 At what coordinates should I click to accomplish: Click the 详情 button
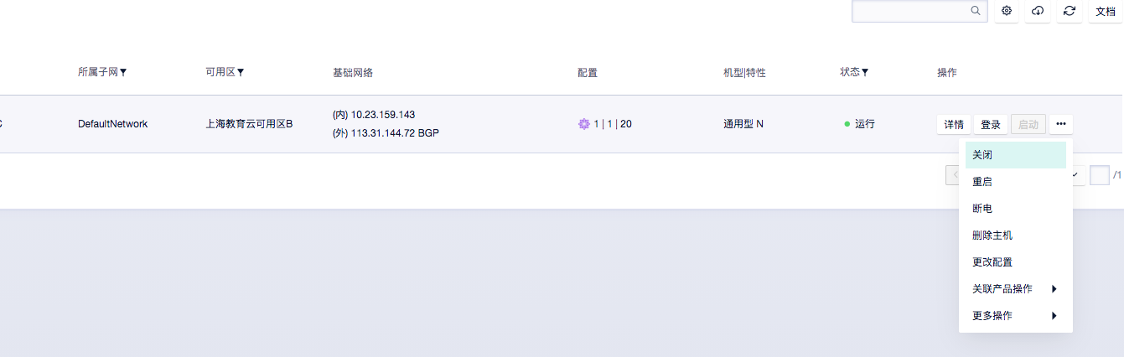click(x=954, y=124)
